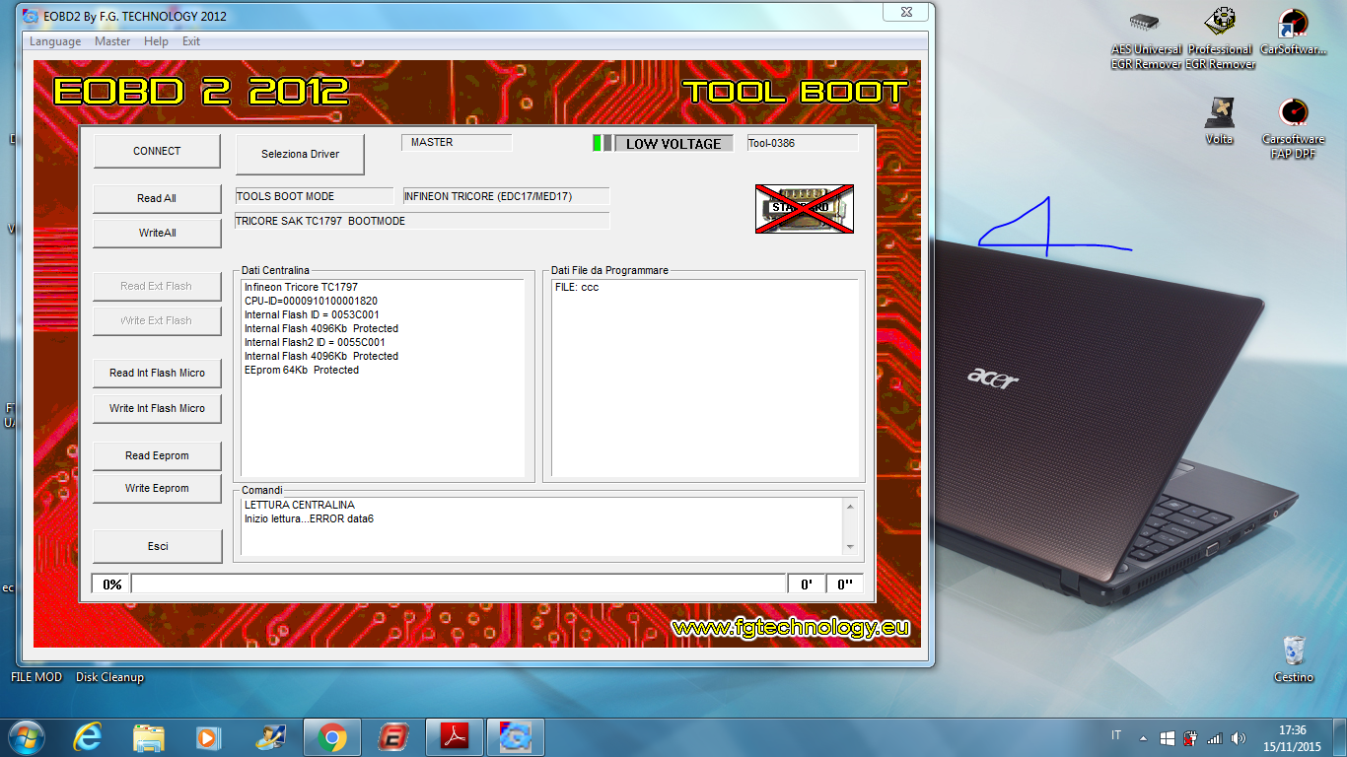Open the Language menu
Image resolution: width=1347 pixels, height=757 pixels.
(55, 41)
